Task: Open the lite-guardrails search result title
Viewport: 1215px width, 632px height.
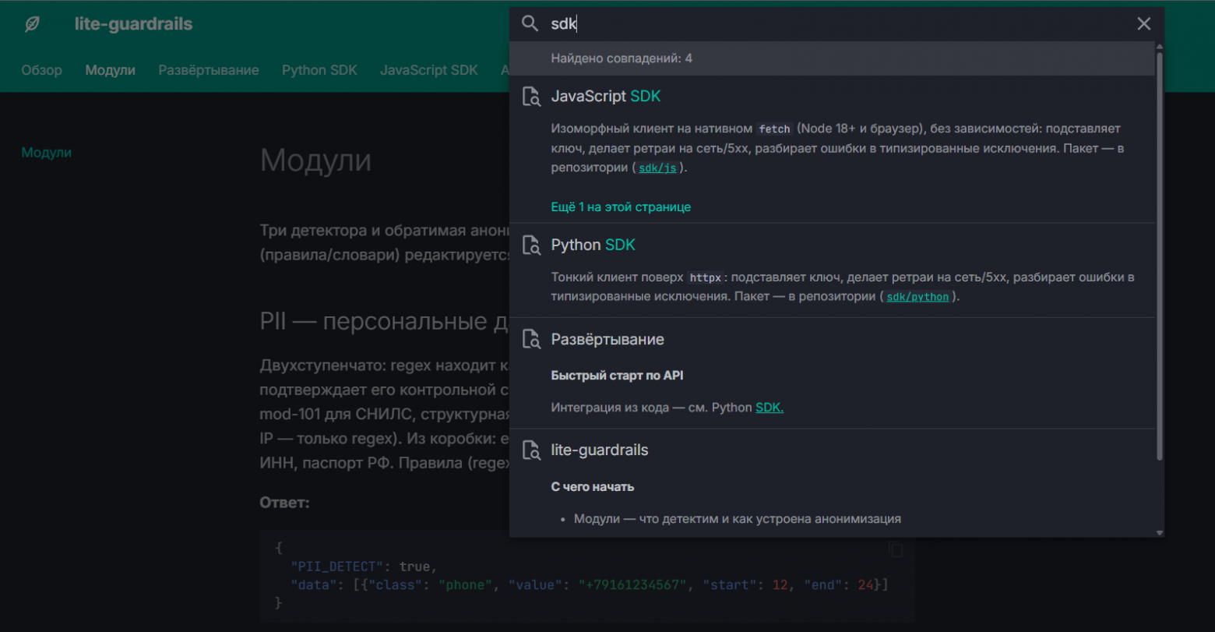Action: point(600,450)
